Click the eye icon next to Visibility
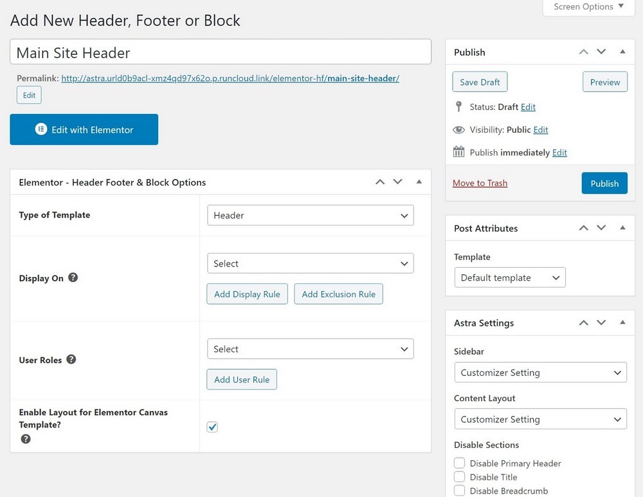This screenshot has width=643, height=497. 458,130
